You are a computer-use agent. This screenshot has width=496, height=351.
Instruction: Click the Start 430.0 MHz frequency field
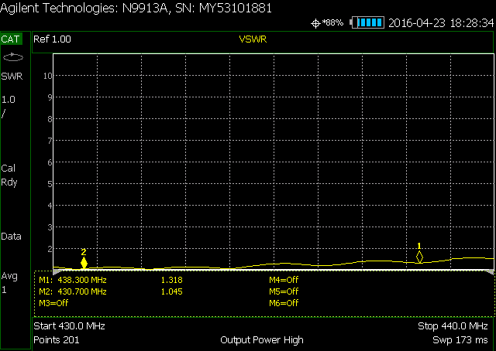click(x=69, y=326)
